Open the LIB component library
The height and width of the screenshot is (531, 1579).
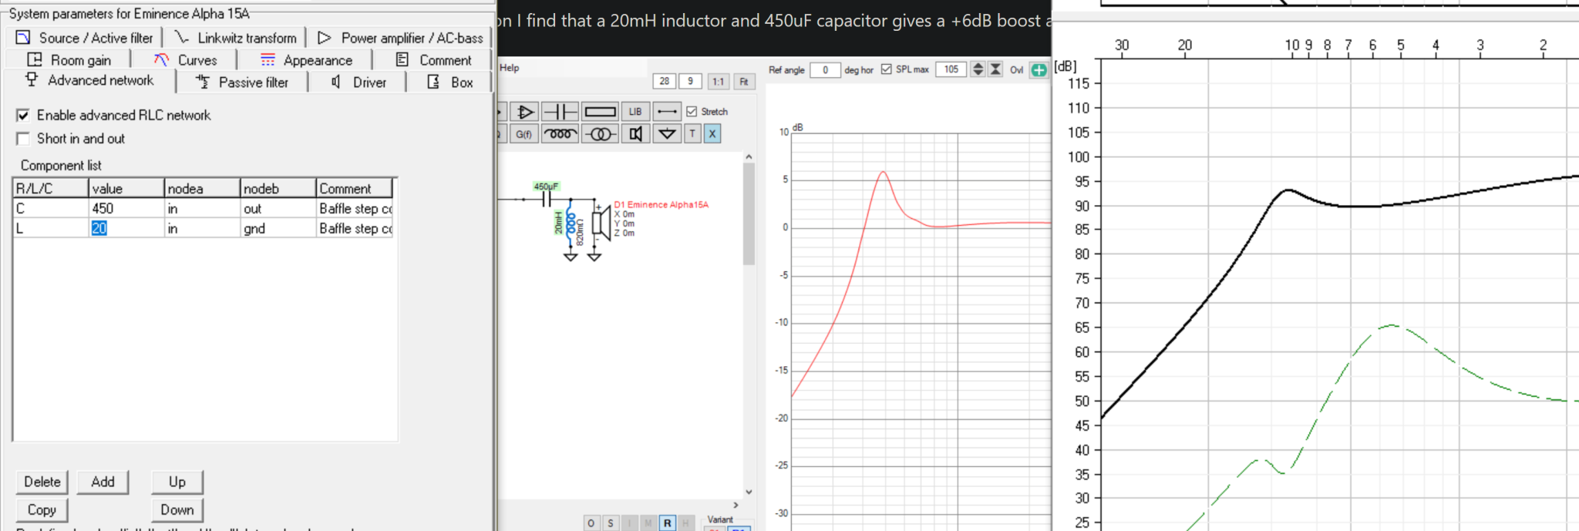[x=635, y=112]
